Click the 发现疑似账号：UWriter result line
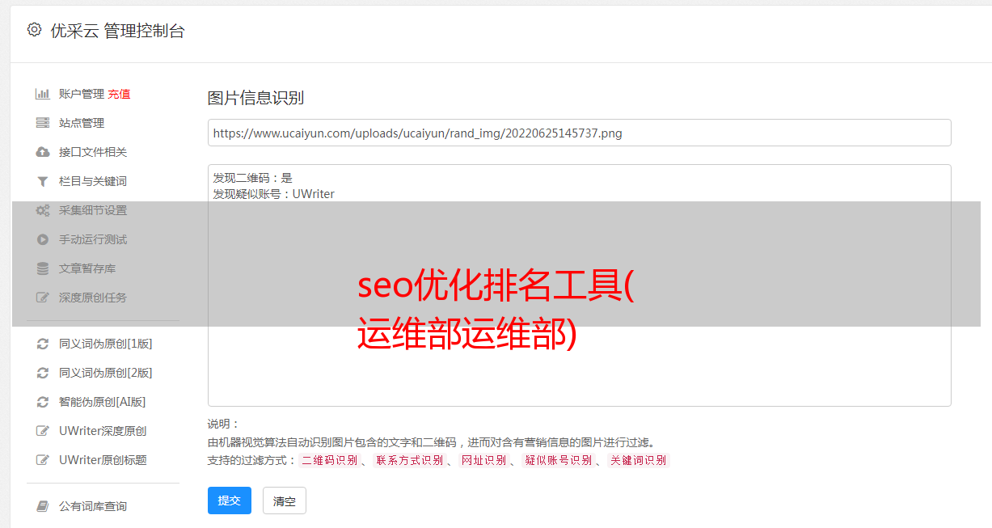The width and height of the screenshot is (992, 528). coord(273,194)
